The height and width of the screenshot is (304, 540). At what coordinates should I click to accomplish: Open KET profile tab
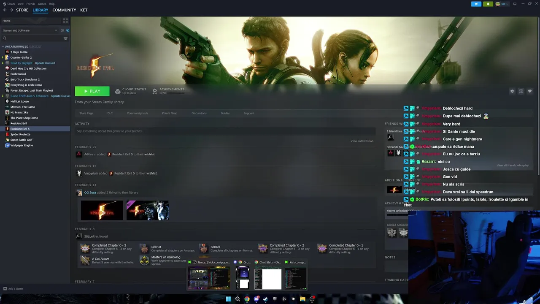84,10
